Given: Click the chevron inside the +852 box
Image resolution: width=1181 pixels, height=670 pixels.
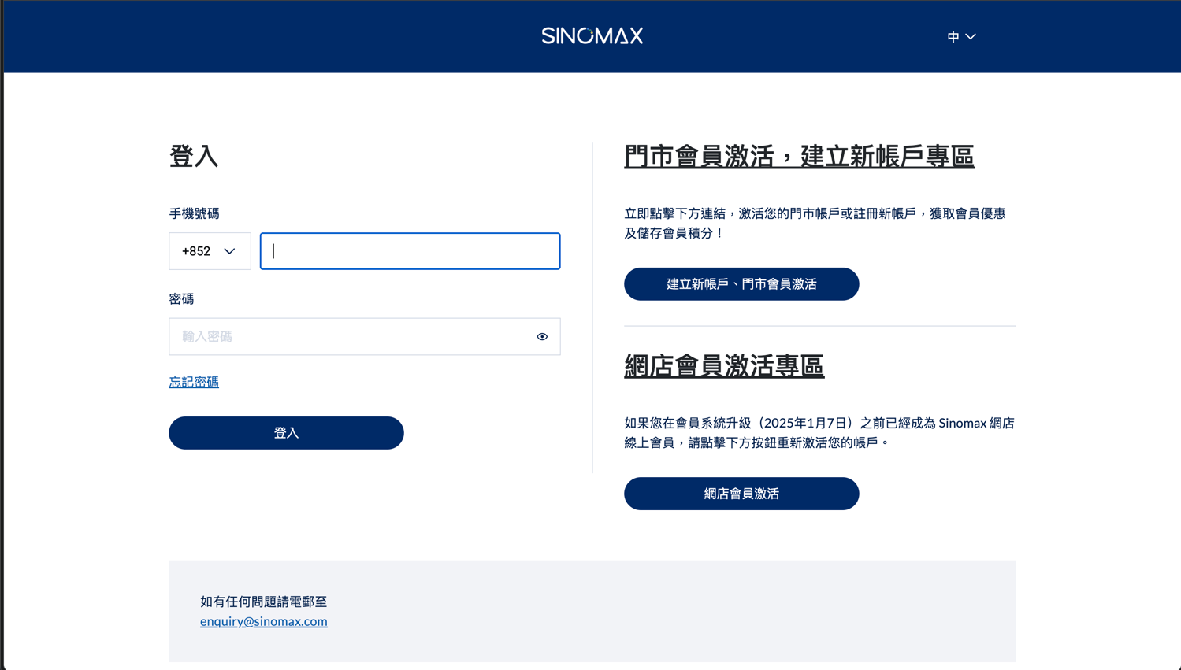Looking at the screenshot, I should click(229, 251).
